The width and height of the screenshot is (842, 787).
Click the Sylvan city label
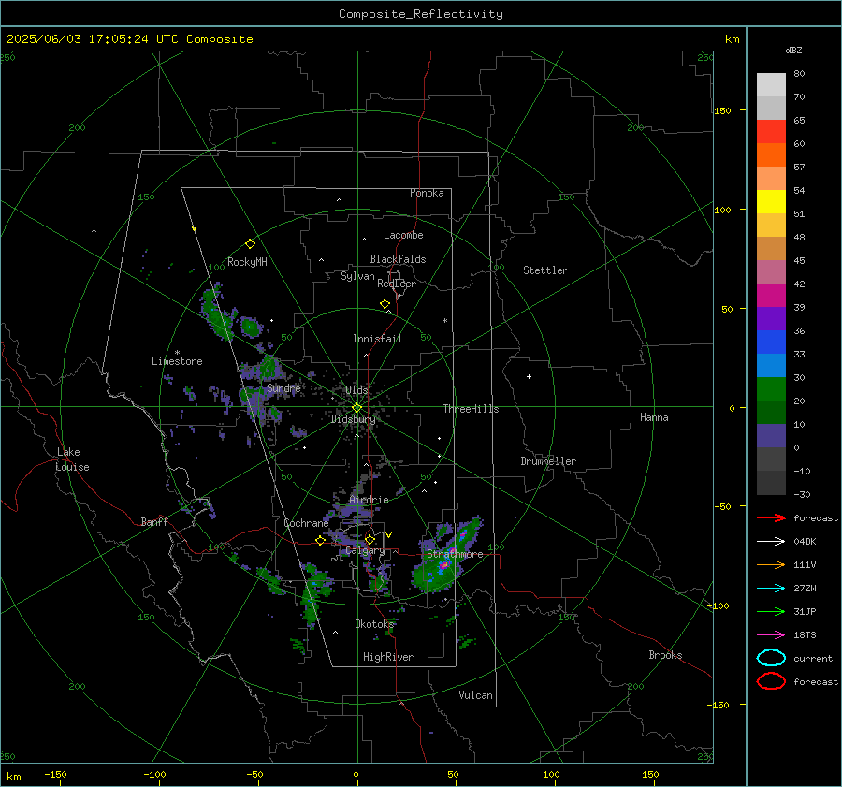357,276
